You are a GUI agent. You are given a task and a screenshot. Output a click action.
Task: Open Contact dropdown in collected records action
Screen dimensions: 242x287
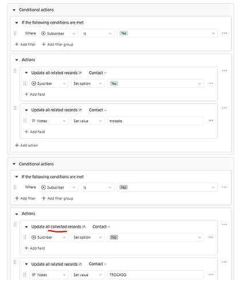(102, 227)
